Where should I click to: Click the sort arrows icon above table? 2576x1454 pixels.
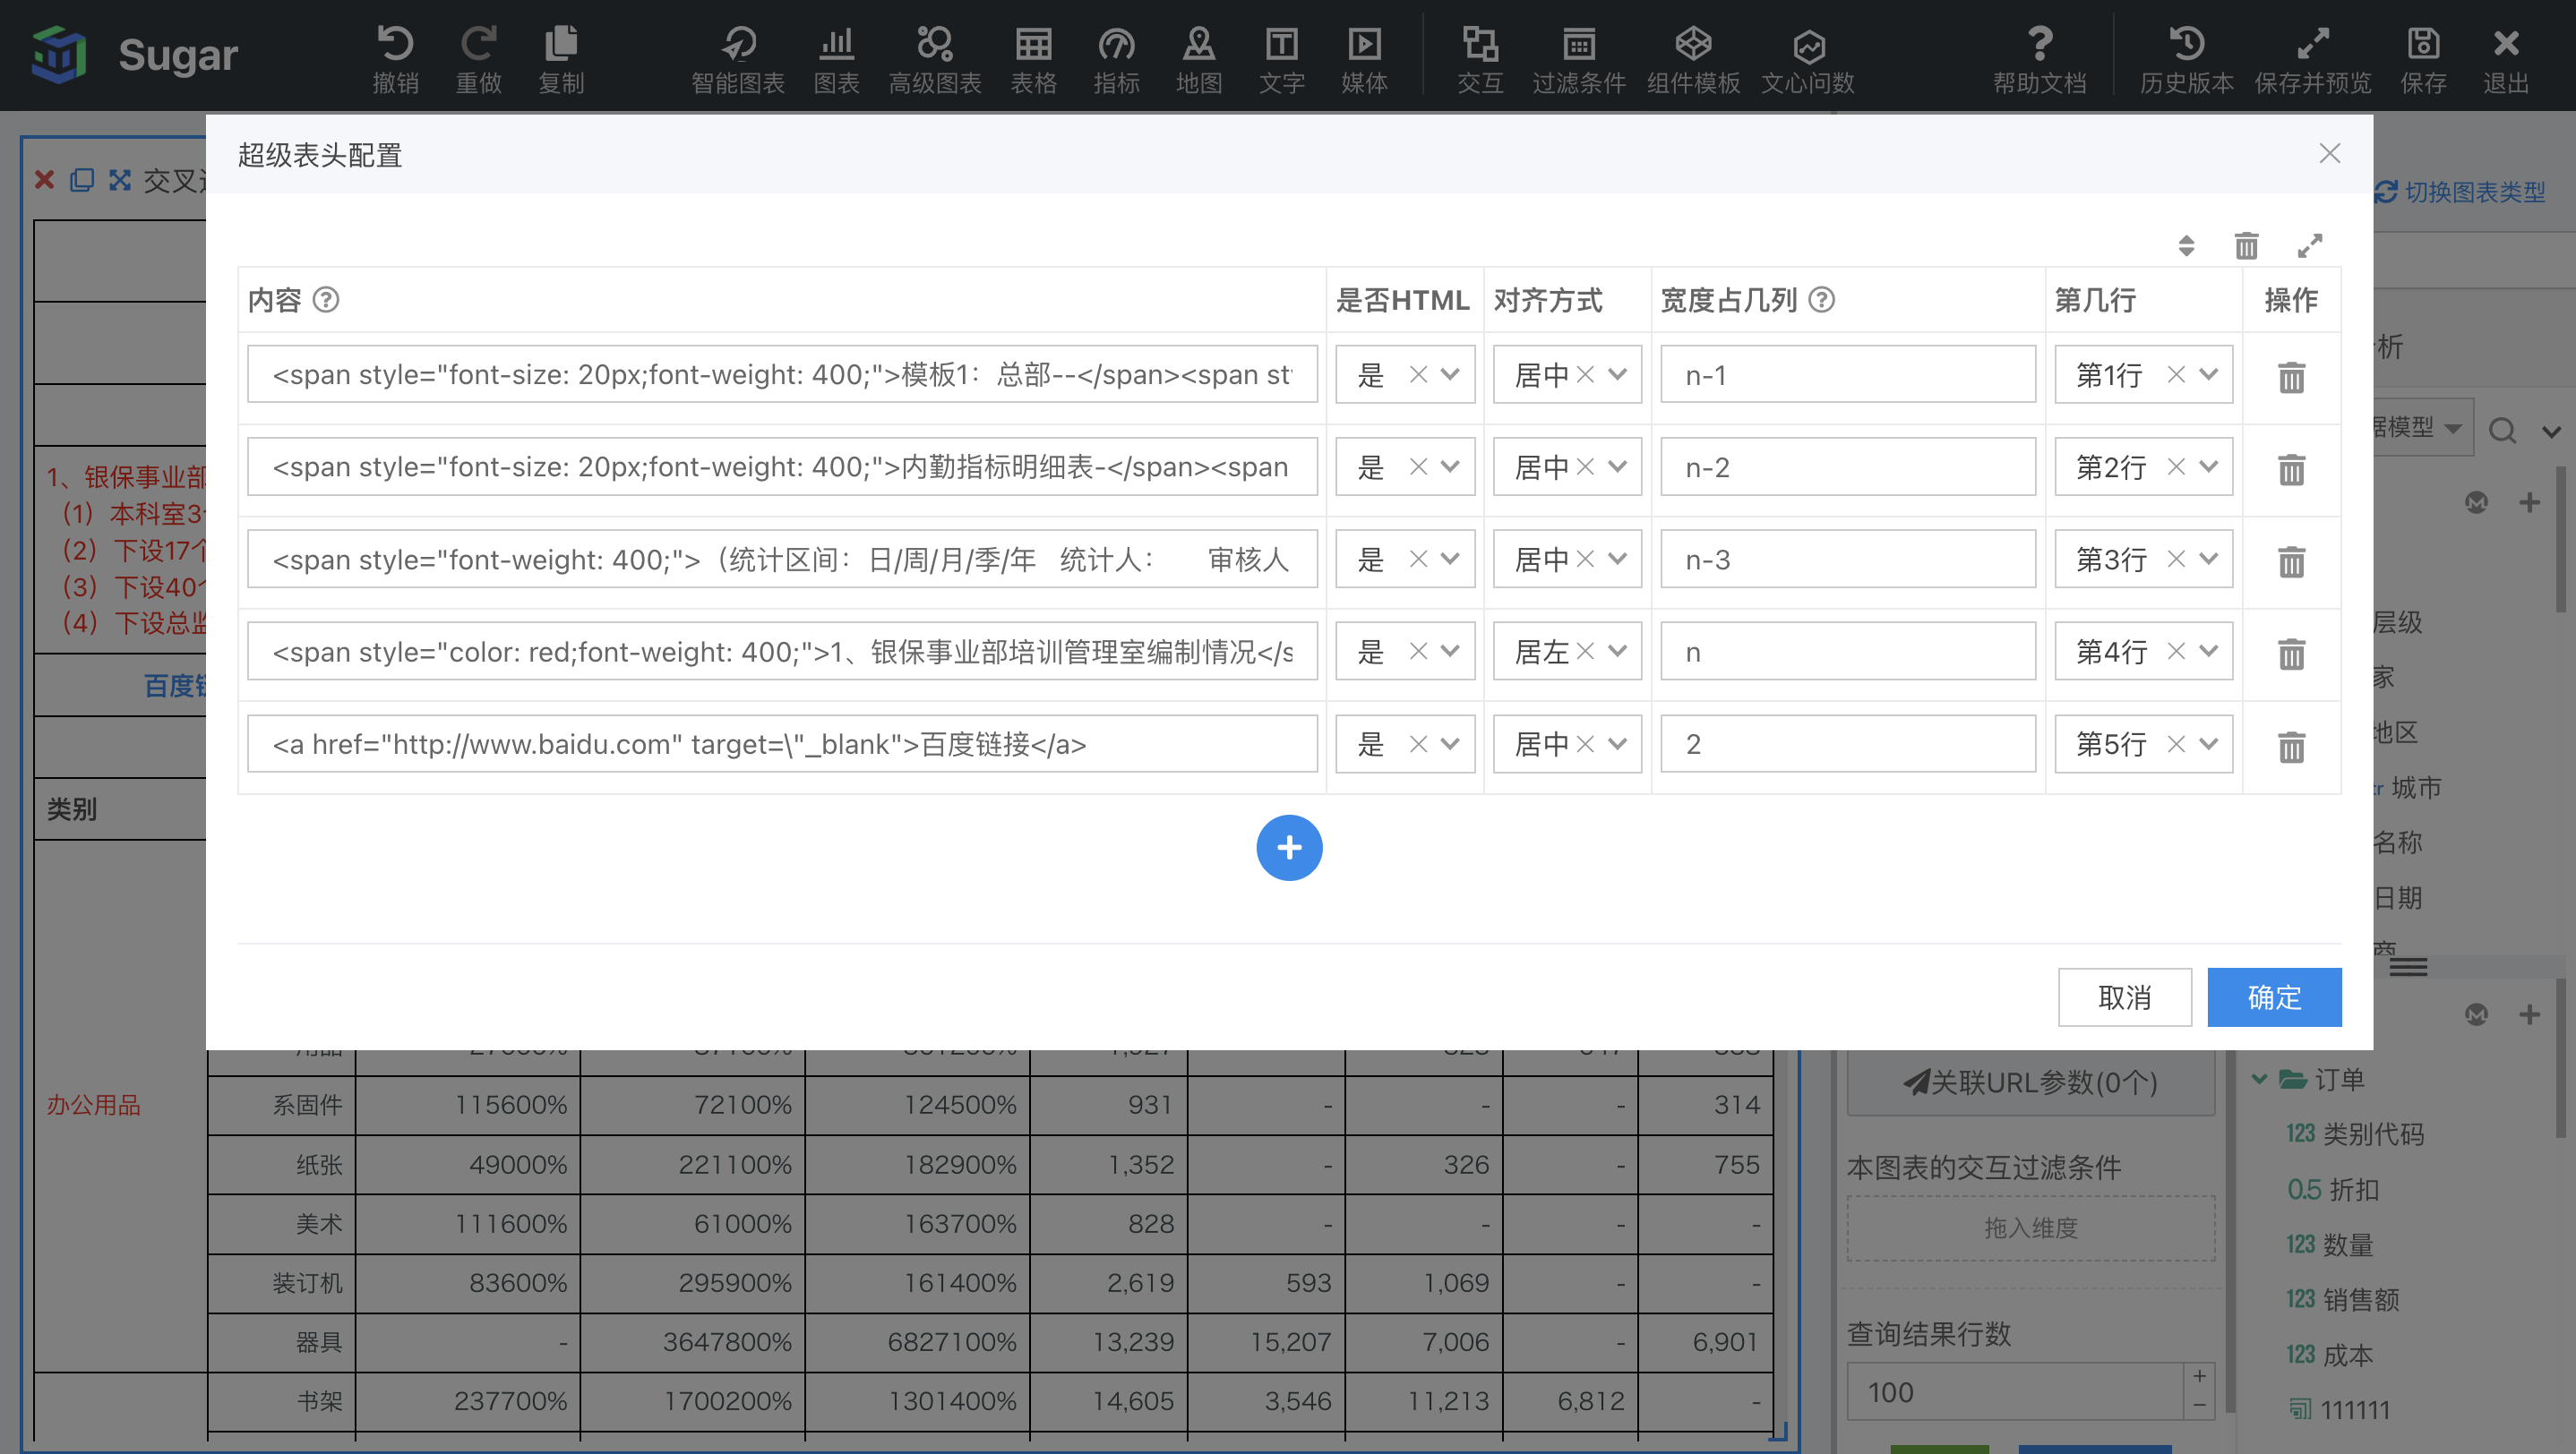click(x=2186, y=246)
